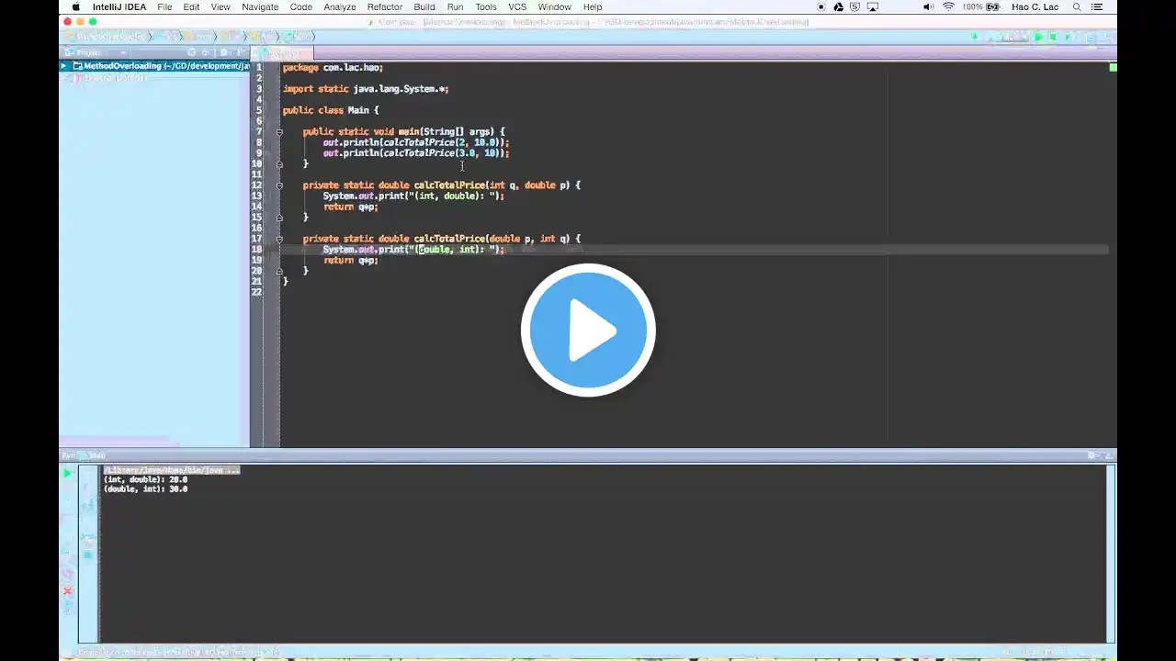This screenshot has height=661, width=1176.
Task: Open the View menu
Action: coord(220,7)
